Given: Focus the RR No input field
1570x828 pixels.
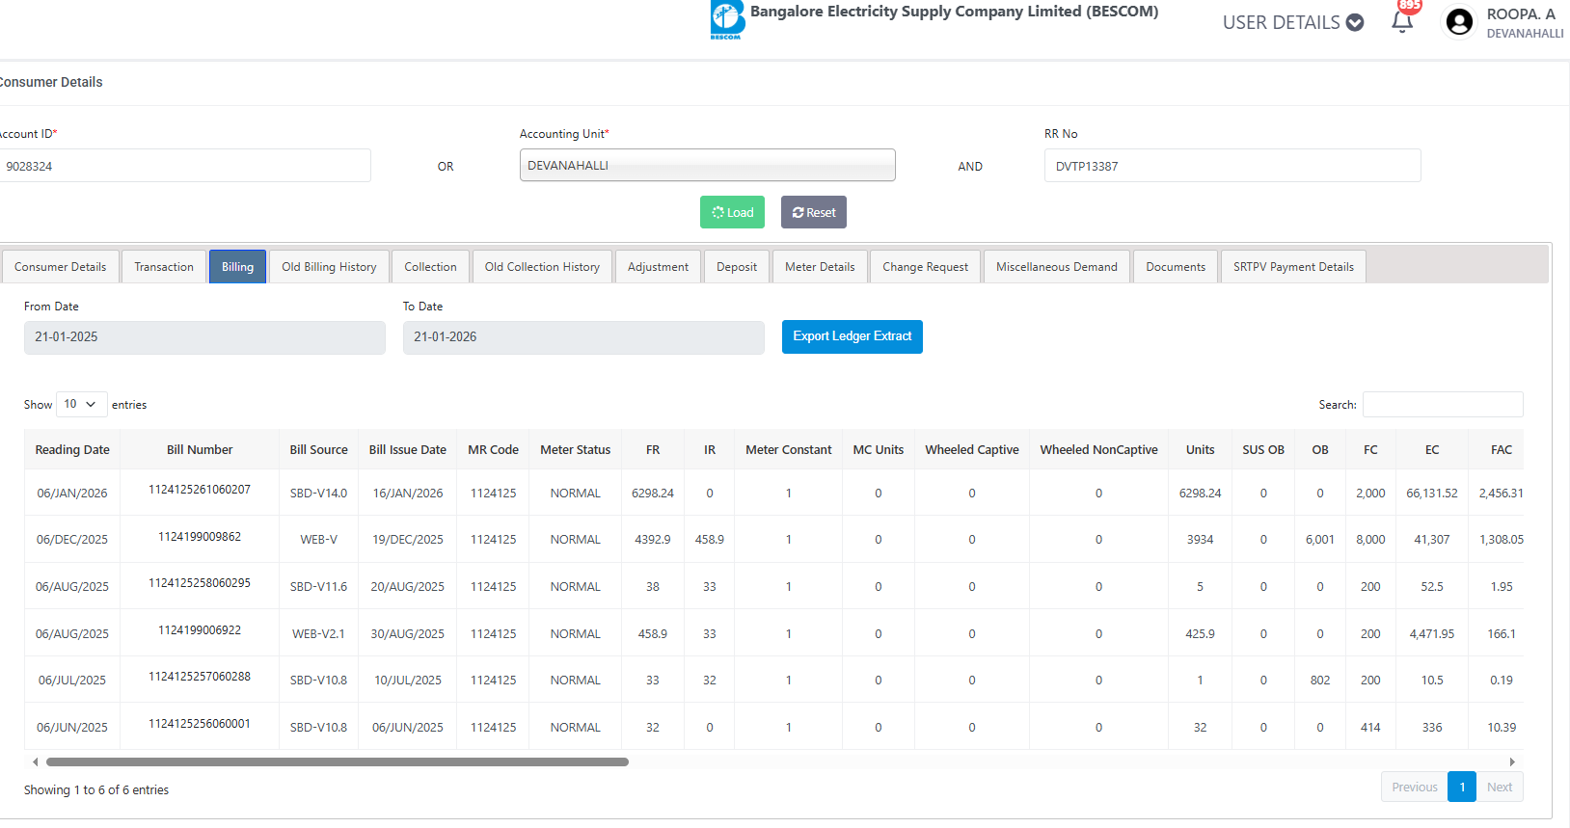Looking at the screenshot, I should pos(1232,166).
